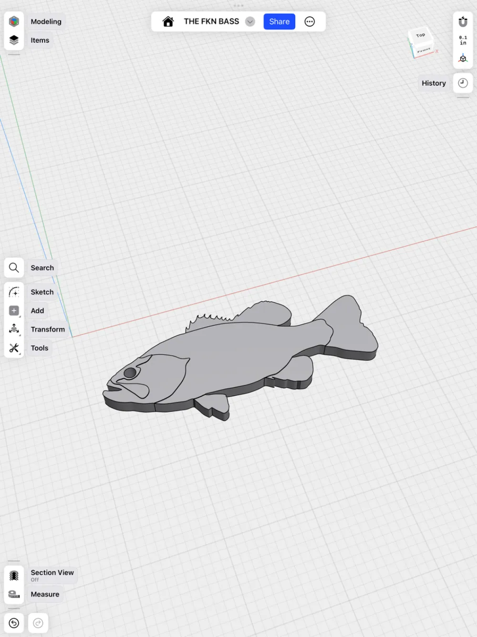Redo the last action
This screenshot has height=637, width=477.
coord(38,623)
